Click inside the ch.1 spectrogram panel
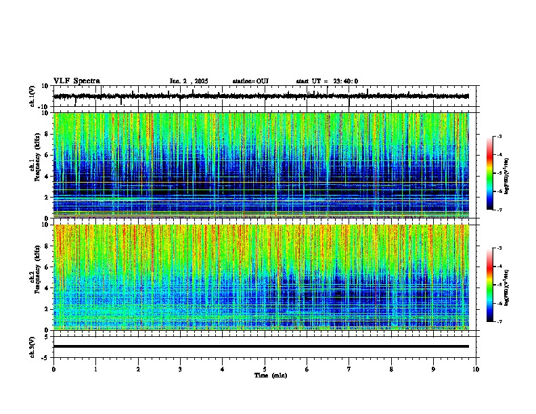The width and height of the screenshot is (536, 414). tap(261, 165)
